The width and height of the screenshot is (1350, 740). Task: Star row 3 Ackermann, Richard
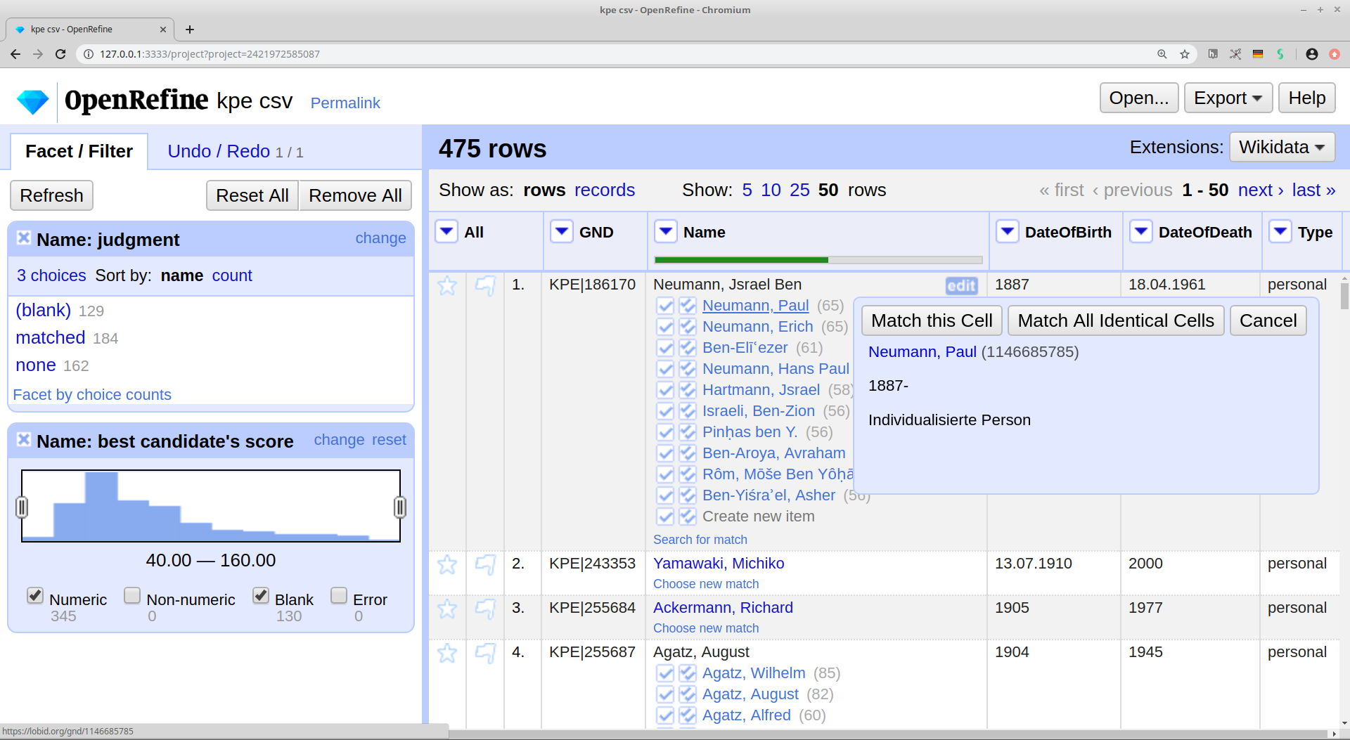tap(447, 609)
